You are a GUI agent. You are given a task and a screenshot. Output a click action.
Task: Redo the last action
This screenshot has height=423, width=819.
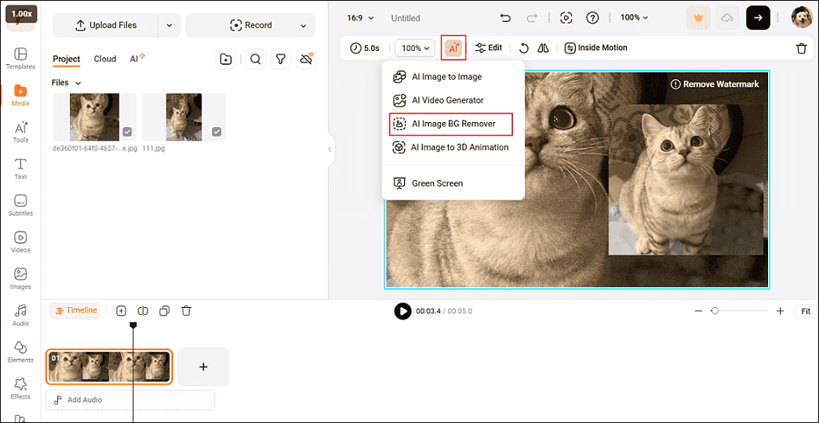pyautogui.click(x=532, y=18)
